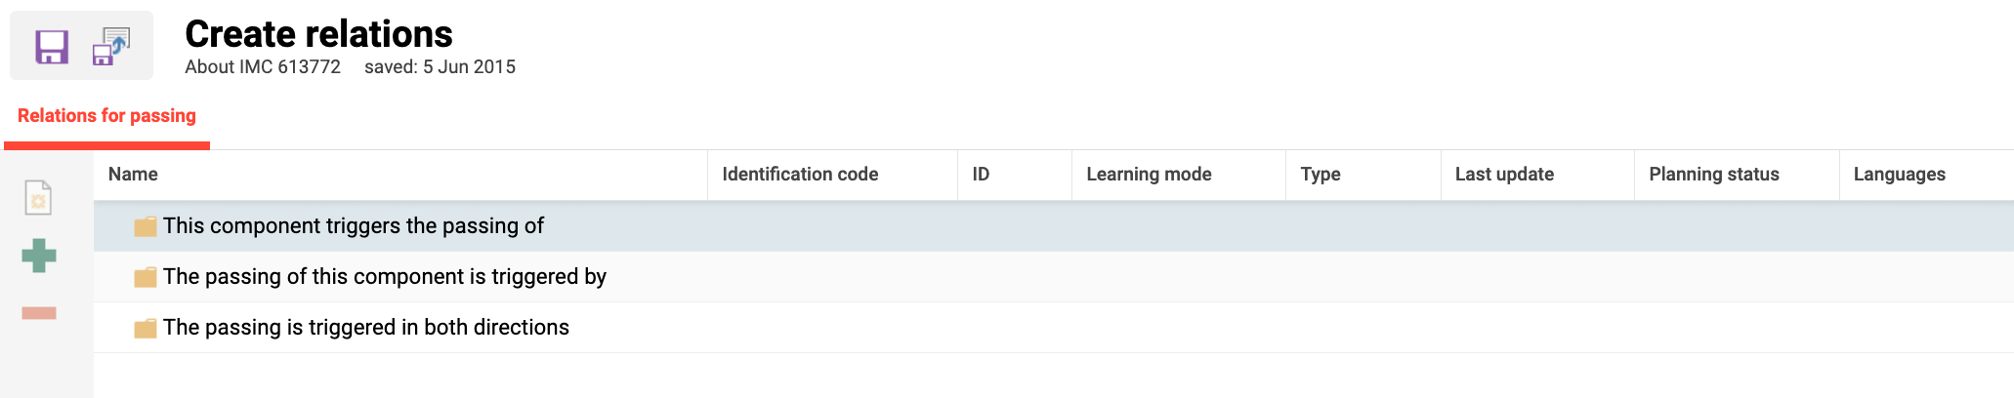Click folder icon of 'is triggered by' row
Image resolution: width=2014 pixels, height=398 pixels.
point(146,277)
